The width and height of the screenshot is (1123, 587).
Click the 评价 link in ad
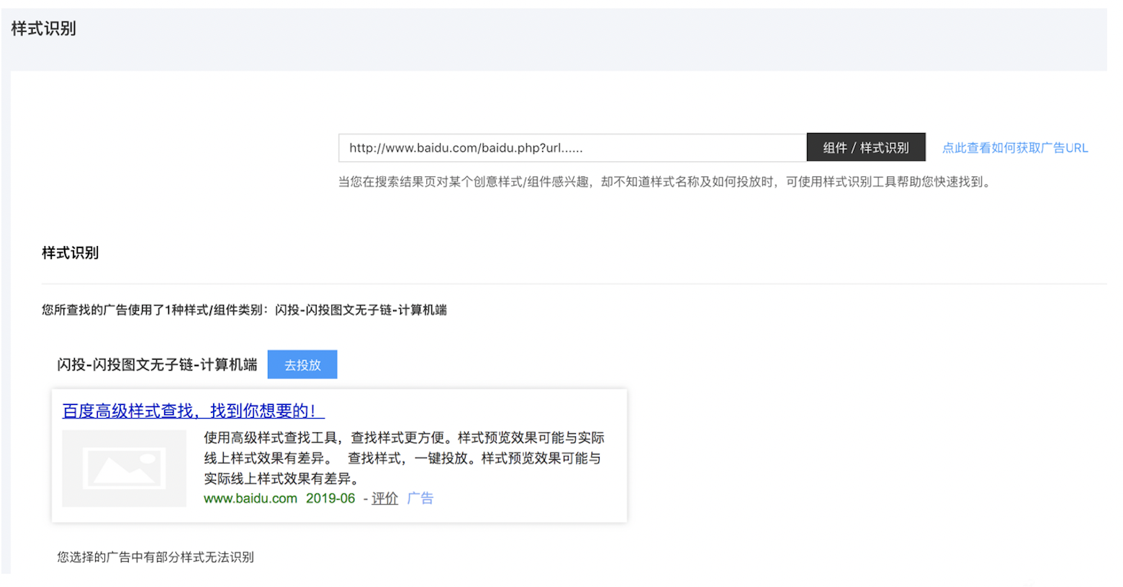(384, 499)
